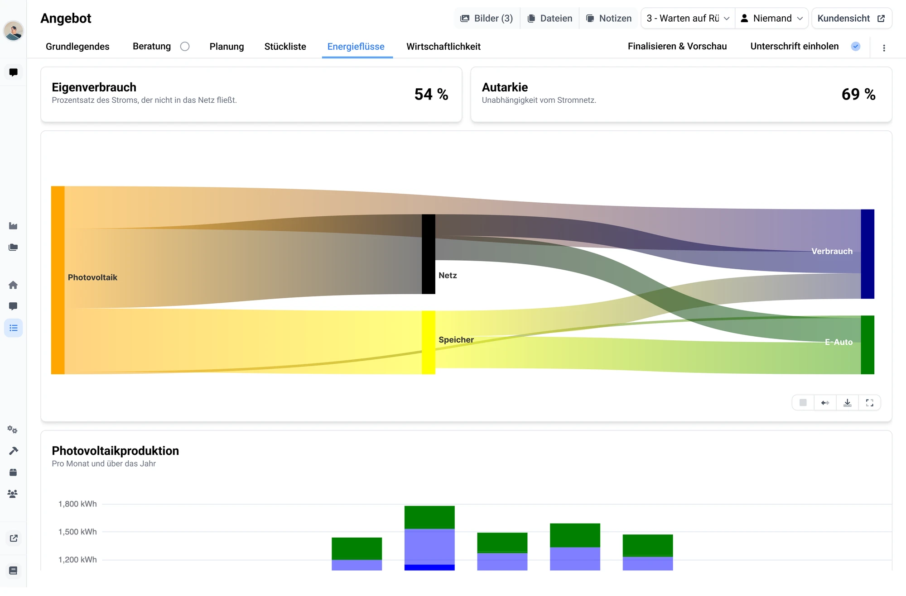906x596 pixels.
Task: Click the Notizen button
Action: click(608, 18)
